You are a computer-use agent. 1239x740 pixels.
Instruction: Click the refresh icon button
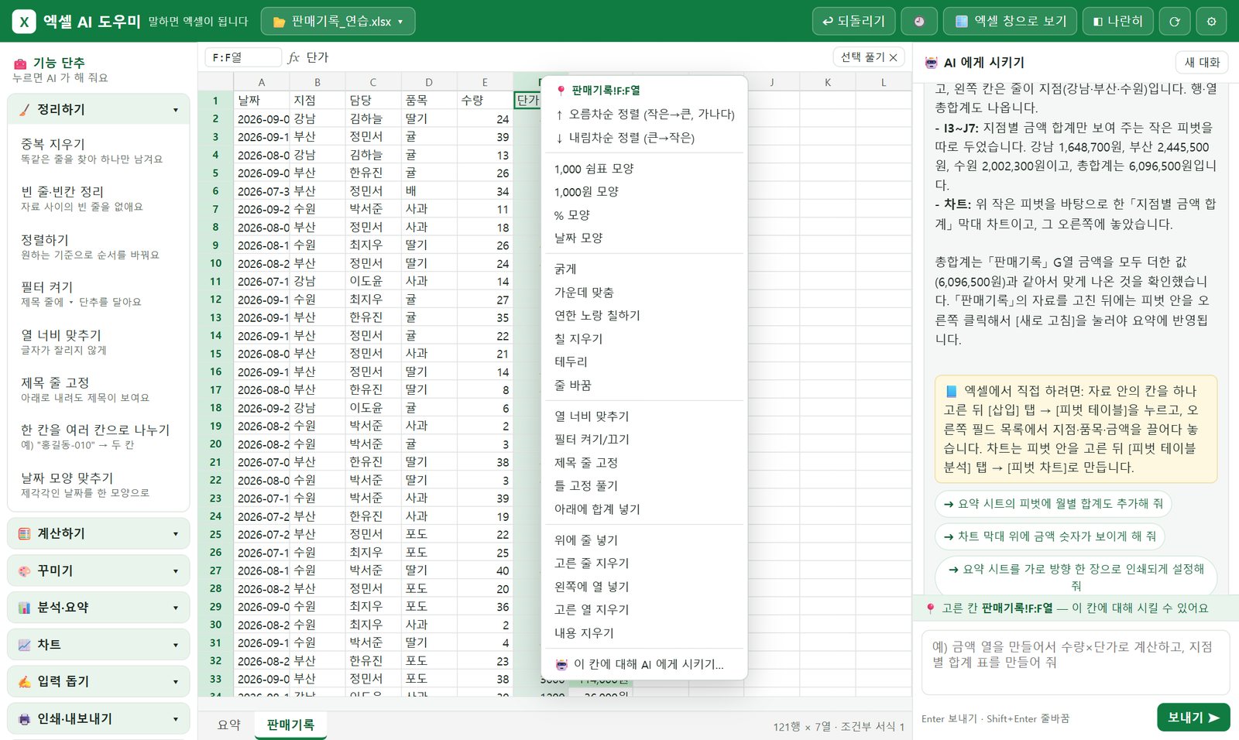[x=1174, y=22]
